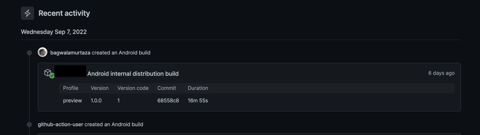Click the Version column header
The height and width of the screenshot is (135, 480).
pos(100,88)
